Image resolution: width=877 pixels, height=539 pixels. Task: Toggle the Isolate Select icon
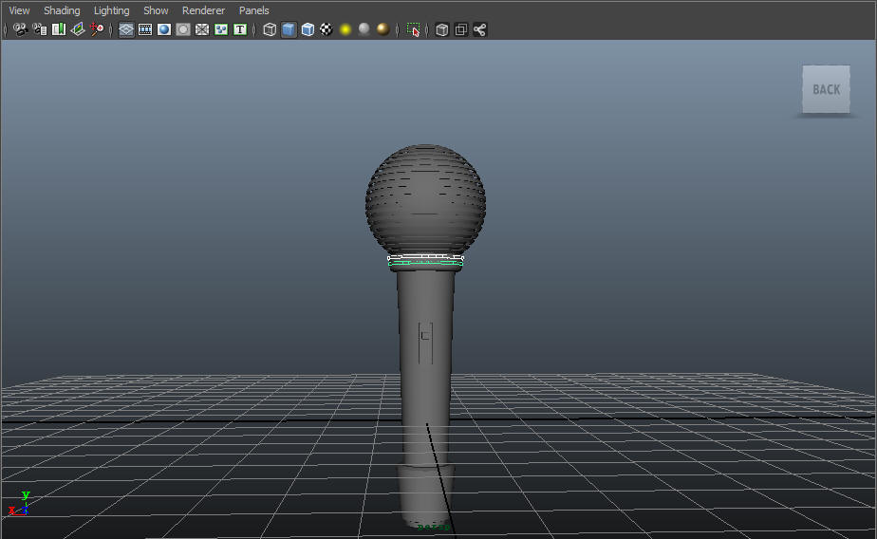[x=413, y=29]
